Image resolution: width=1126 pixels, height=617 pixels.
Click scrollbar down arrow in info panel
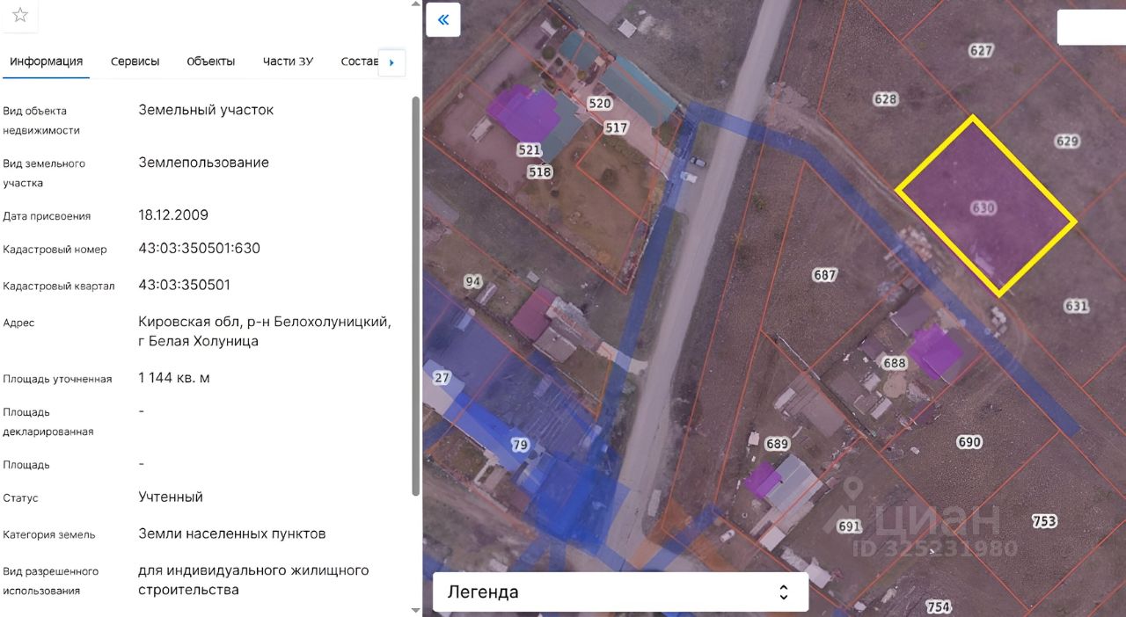click(x=415, y=610)
